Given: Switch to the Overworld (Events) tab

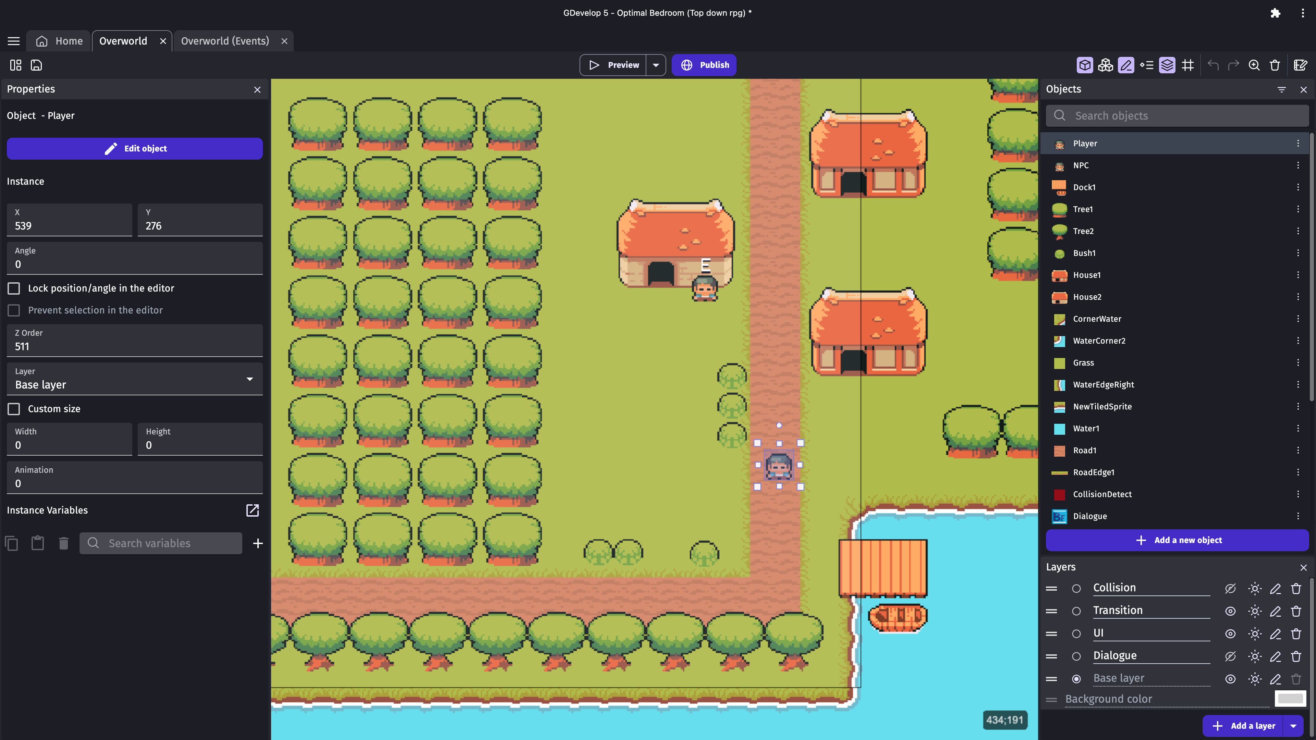Looking at the screenshot, I should pos(225,41).
